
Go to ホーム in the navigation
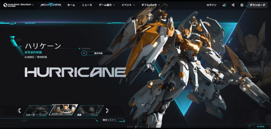71,5
